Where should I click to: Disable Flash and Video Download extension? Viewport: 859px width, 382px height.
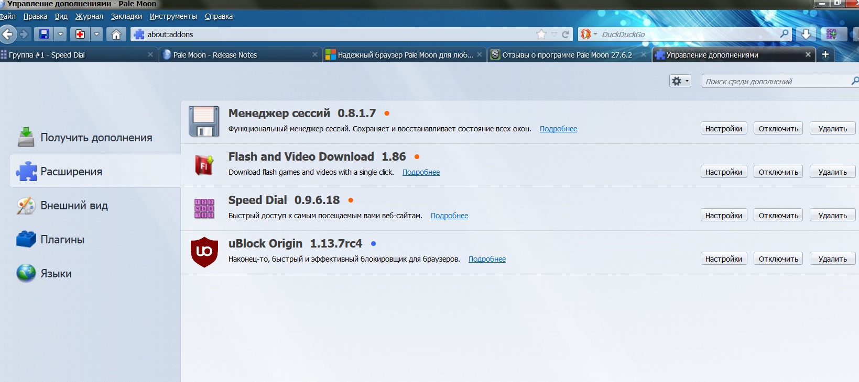pyautogui.click(x=778, y=172)
